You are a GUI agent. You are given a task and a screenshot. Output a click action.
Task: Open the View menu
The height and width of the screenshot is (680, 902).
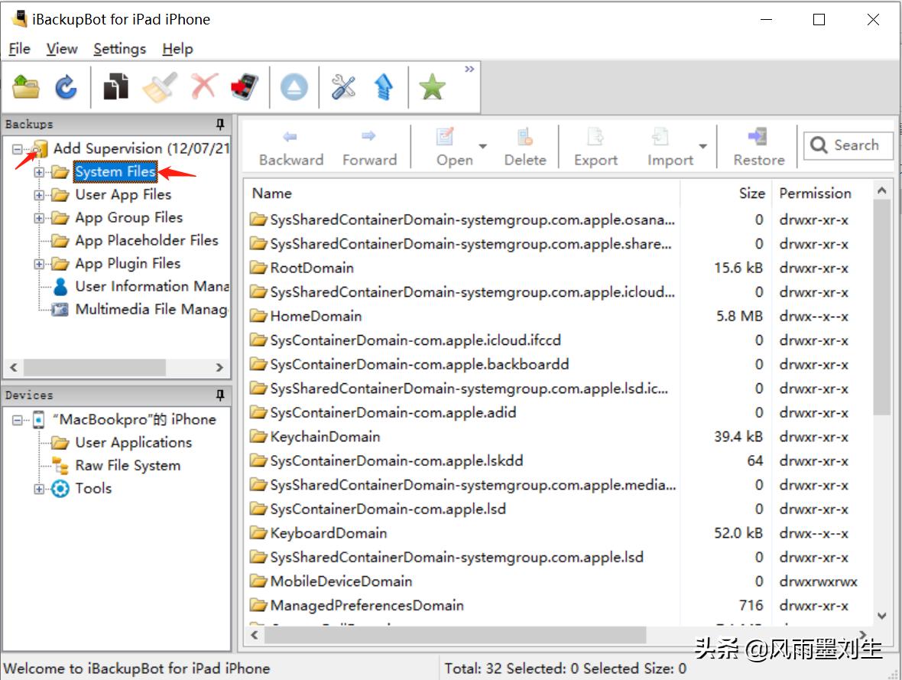click(x=61, y=49)
